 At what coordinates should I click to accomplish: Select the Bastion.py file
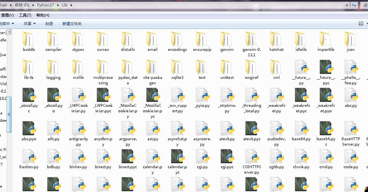pyautogui.click(x=29, y=159)
